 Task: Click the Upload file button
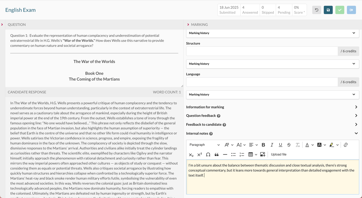point(279,155)
